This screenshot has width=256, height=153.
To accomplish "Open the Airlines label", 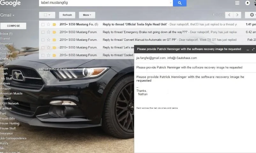I will (x=5, y=84).
